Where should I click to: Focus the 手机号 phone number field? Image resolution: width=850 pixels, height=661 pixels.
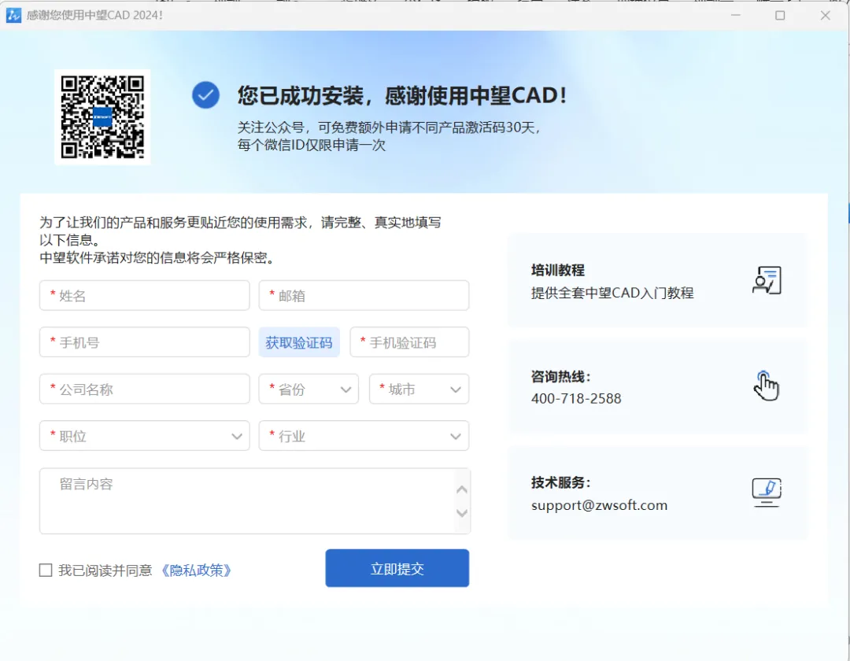click(145, 342)
